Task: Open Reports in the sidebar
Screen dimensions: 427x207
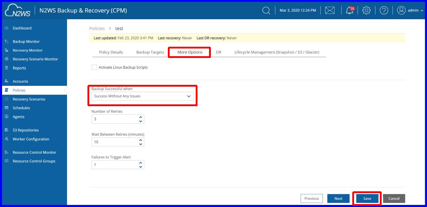Action: pos(19,68)
